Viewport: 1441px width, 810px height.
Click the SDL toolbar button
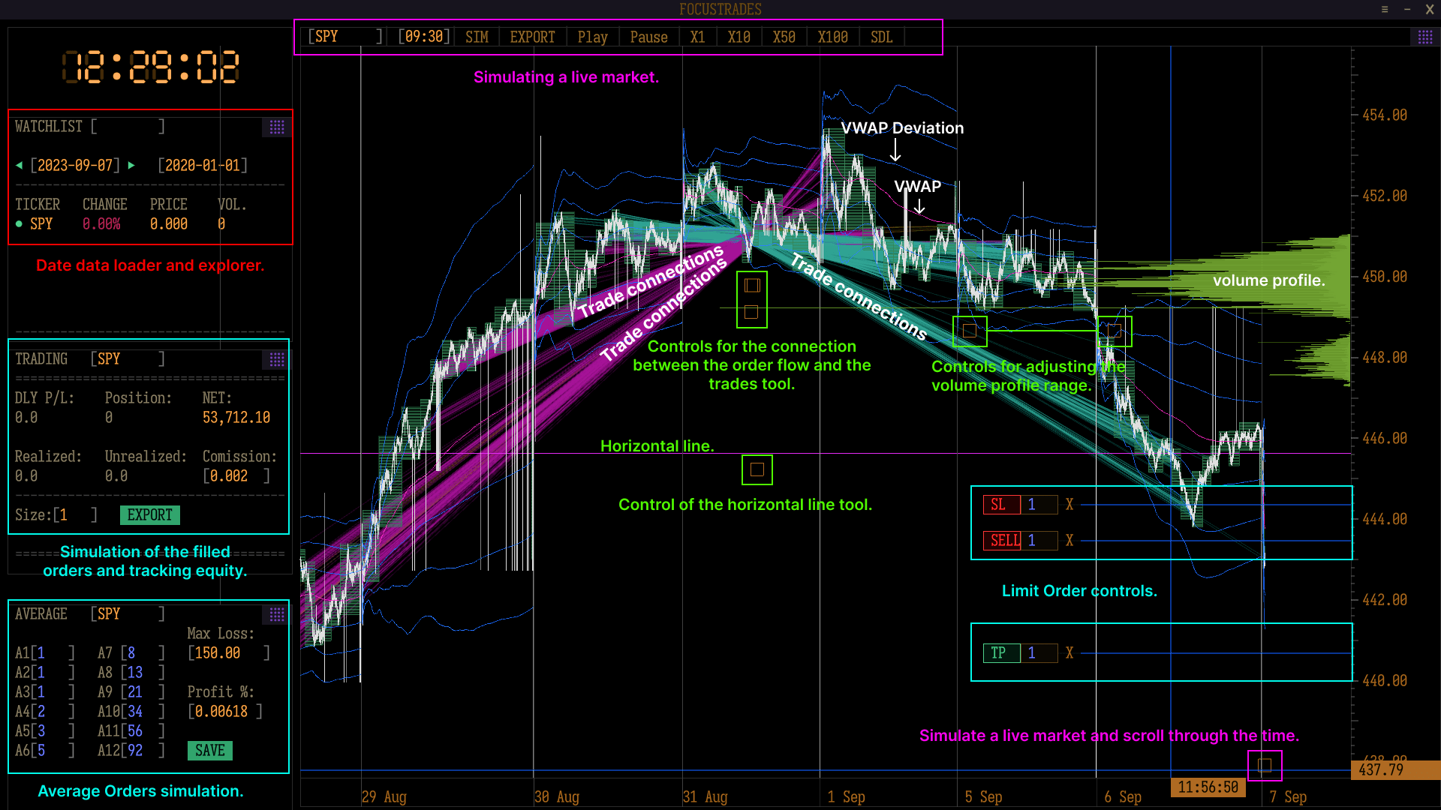(881, 37)
